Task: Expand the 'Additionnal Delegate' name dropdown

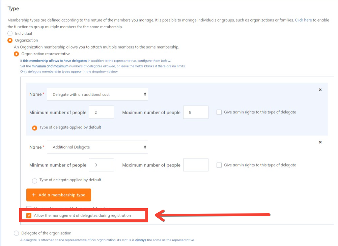Action: click(x=97, y=147)
